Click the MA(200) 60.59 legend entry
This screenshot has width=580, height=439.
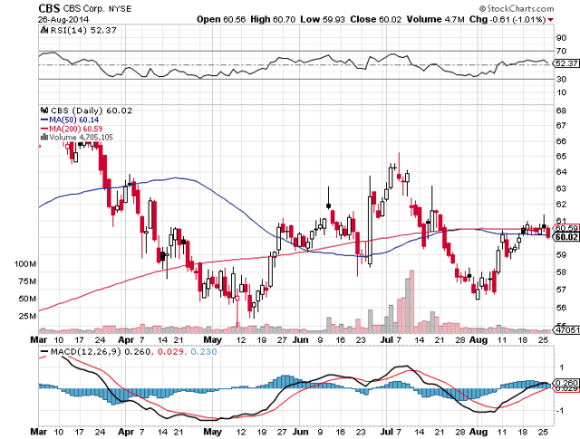point(71,129)
